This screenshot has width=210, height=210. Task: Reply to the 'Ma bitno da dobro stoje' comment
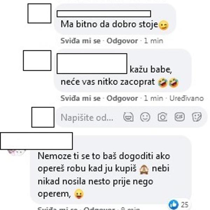pyautogui.click(x=122, y=41)
